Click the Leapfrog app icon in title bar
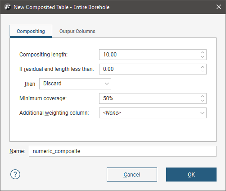The image size is (226, 191). tap(8, 7)
